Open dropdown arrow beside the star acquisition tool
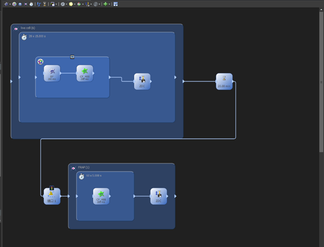Viewport: 324px width, 247px height. tap(10, 4)
